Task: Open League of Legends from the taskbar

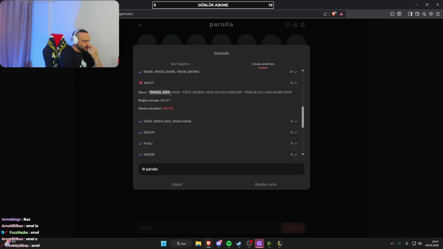Action: (279, 243)
